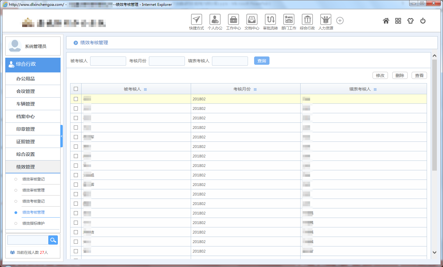Select 车辆管理 in the sidebar menu
This screenshot has height=267, width=443.
(x=26, y=104)
